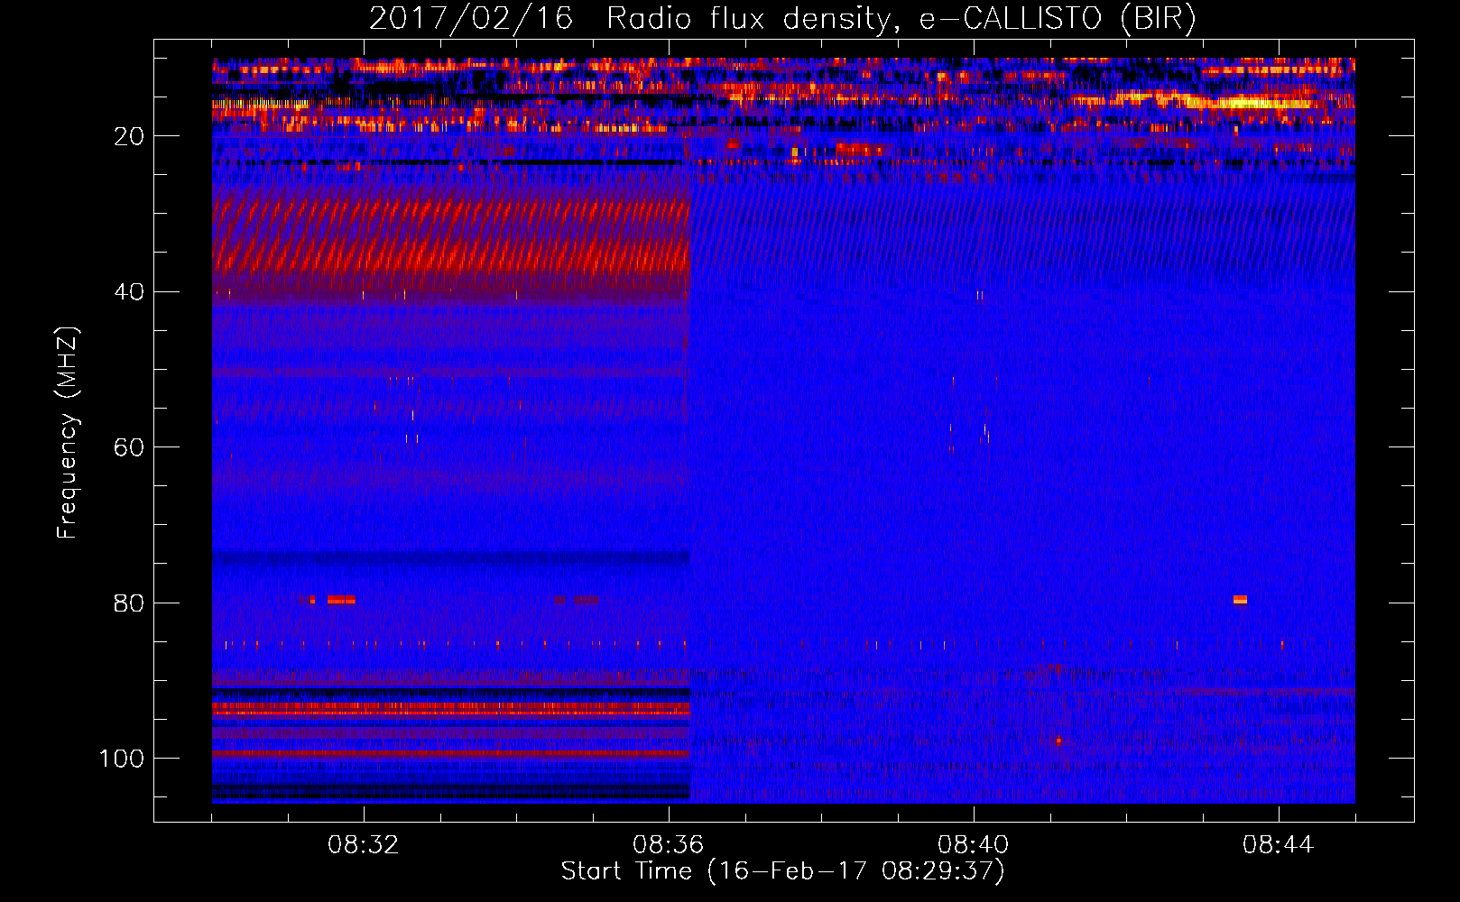Viewport: 1460px width, 902px height.
Task: Click the 08:40 time tick label
Action: click(974, 845)
